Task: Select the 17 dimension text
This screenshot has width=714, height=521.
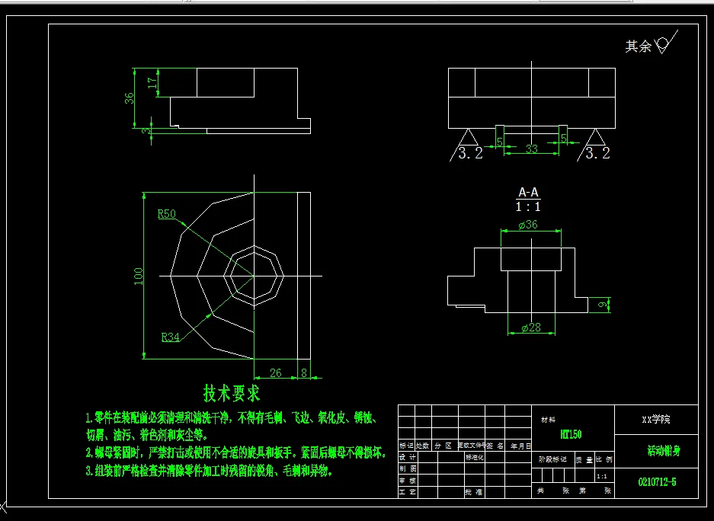Action: point(152,82)
